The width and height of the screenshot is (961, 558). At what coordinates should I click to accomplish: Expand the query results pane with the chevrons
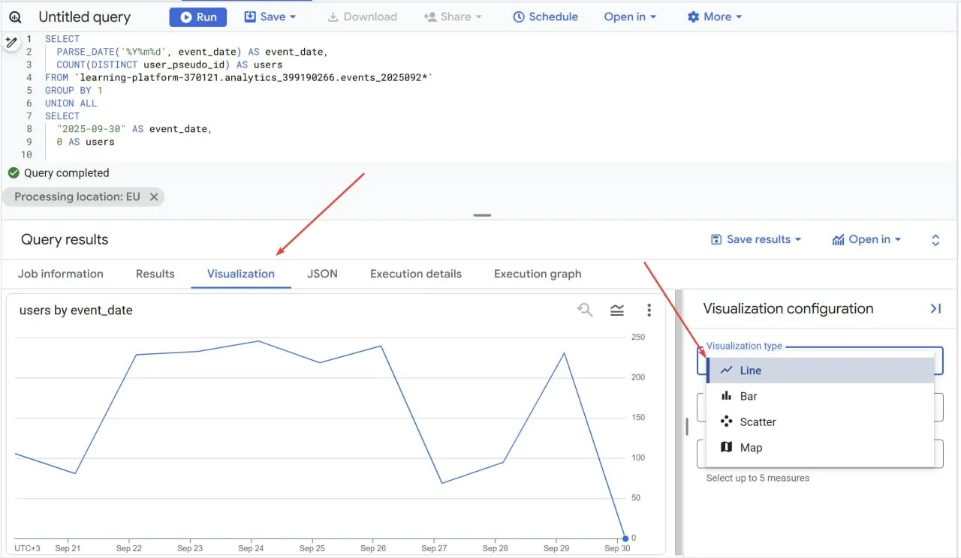point(935,240)
